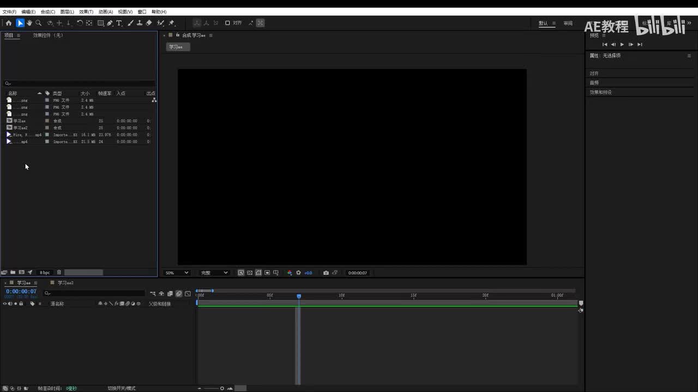Select the Eraser tool
This screenshot has height=392, width=698.
pyautogui.click(x=149, y=23)
